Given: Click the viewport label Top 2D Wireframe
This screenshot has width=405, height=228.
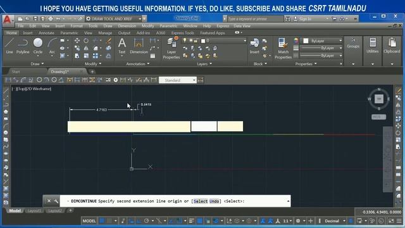Looking at the screenshot, I should tap(32, 89).
